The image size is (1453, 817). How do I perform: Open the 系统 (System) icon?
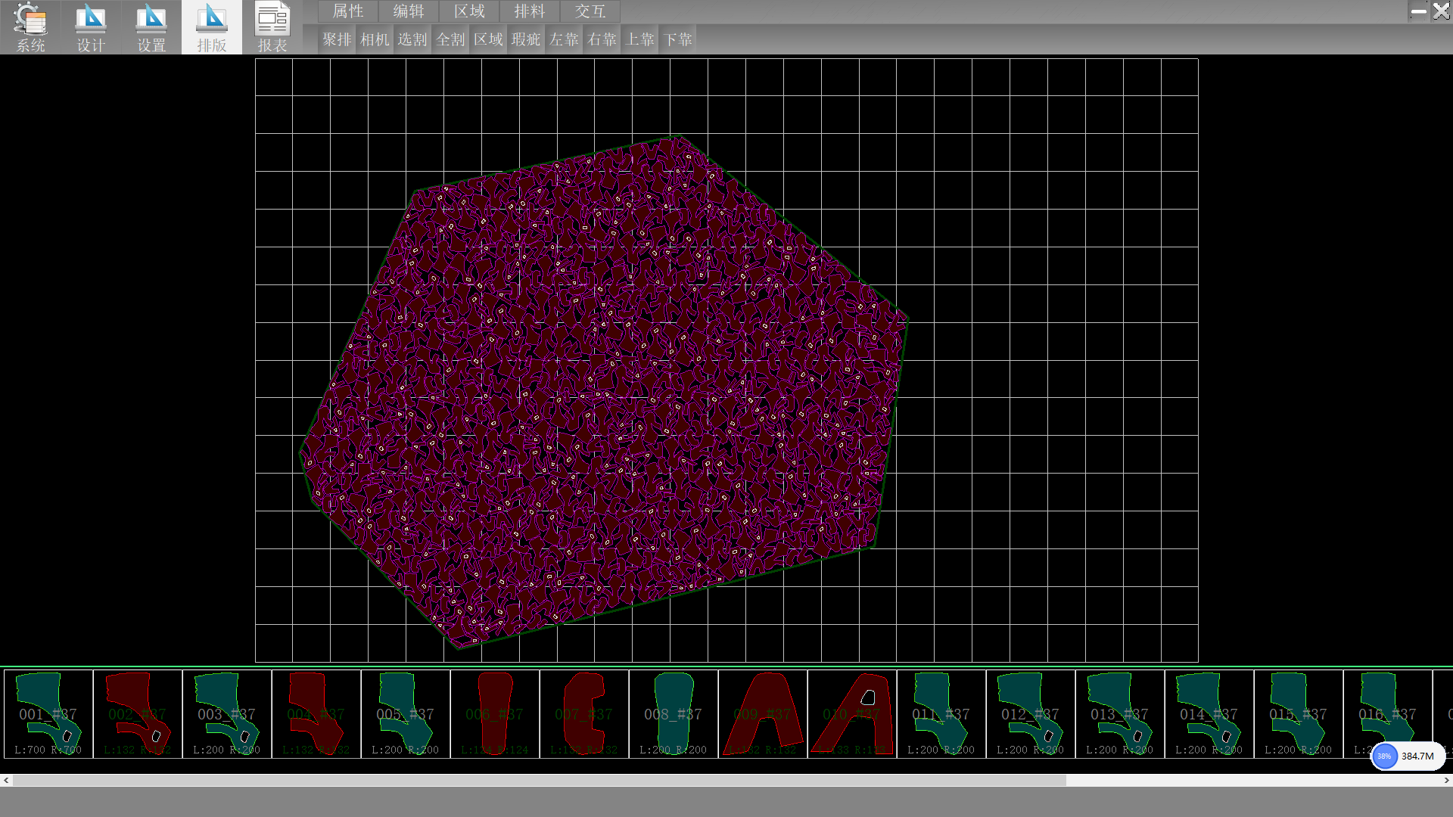click(x=30, y=27)
